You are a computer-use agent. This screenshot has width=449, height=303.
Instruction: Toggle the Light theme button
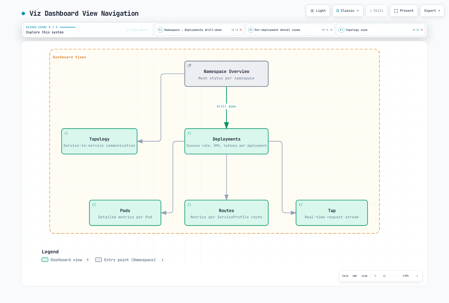318,11
